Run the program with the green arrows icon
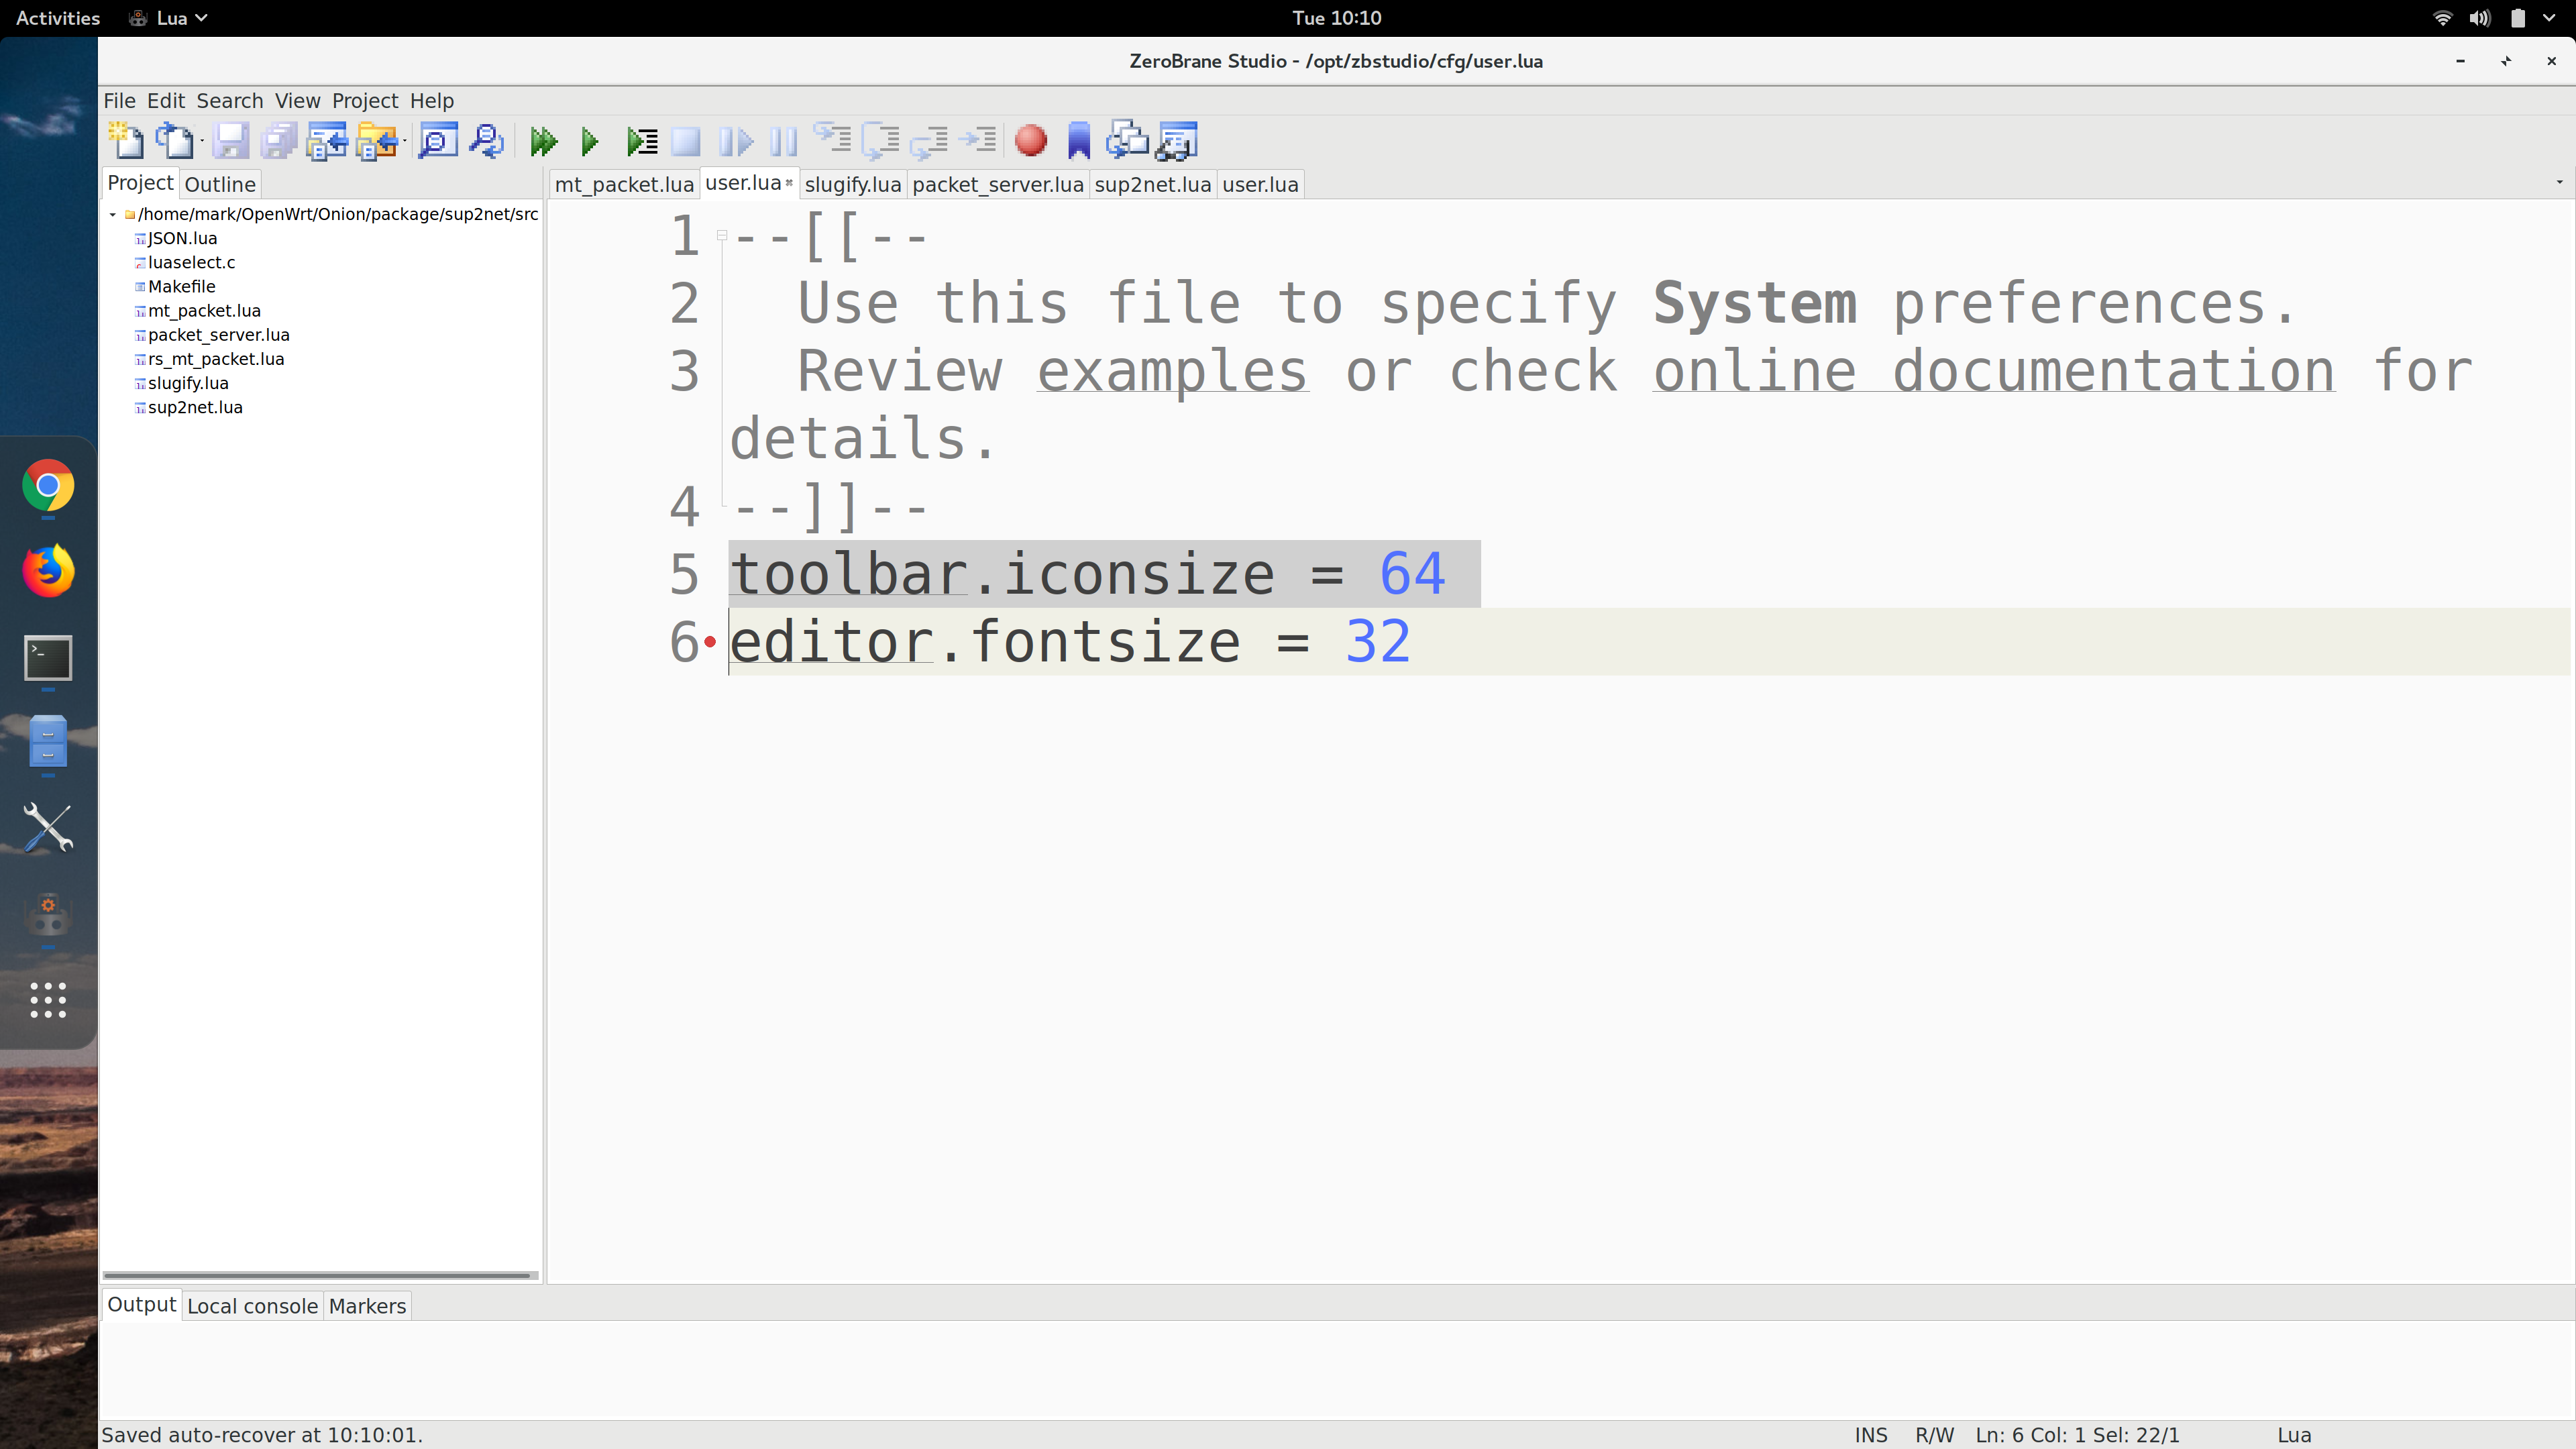The image size is (2576, 1449). pos(543,141)
